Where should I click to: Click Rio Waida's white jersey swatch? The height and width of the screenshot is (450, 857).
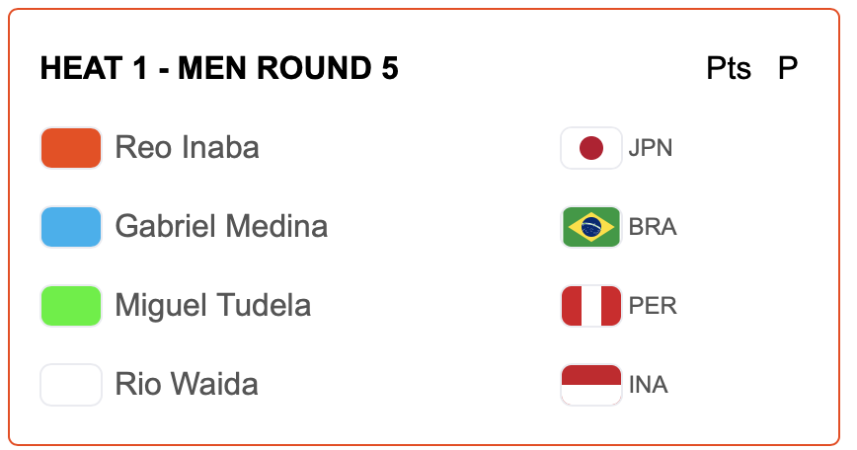tap(71, 385)
